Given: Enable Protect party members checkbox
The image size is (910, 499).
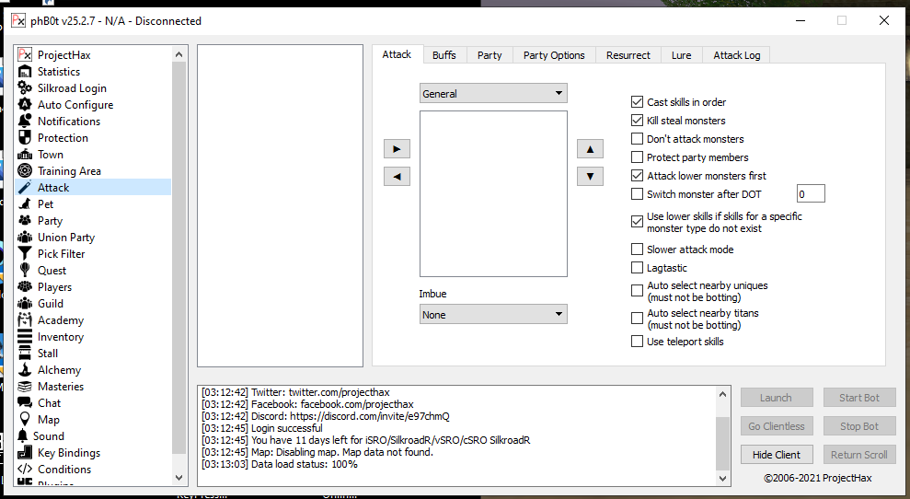Looking at the screenshot, I should 638,157.
